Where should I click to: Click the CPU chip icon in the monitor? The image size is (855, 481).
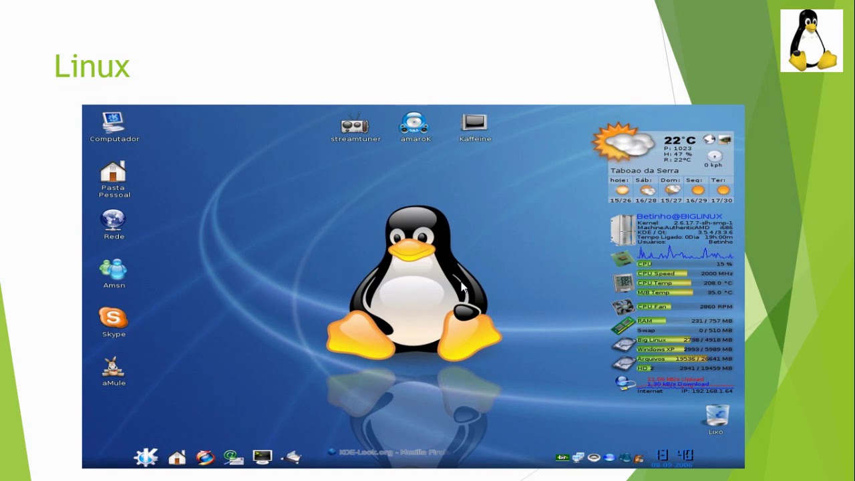pos(623,259)
